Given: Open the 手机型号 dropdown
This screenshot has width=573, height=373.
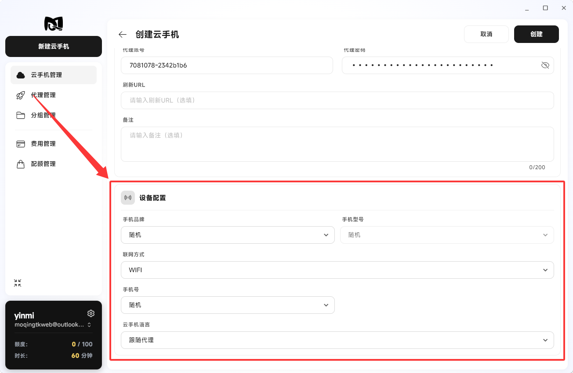Looking at the screenshot, I should click(x=447, y=235).
